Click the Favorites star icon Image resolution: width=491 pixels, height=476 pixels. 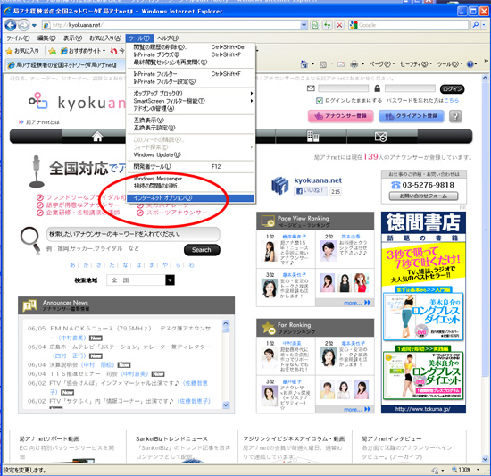[10, 51]
